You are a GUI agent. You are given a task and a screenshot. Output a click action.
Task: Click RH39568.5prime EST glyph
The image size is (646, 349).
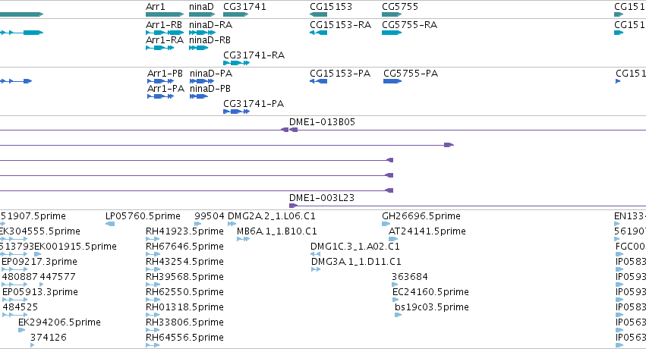point(153,285)
